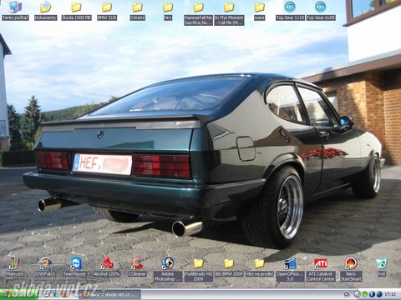Click the CS language indicator
Image resolution: width=401 pixels, height=300 pixels.
pos(347,294)
